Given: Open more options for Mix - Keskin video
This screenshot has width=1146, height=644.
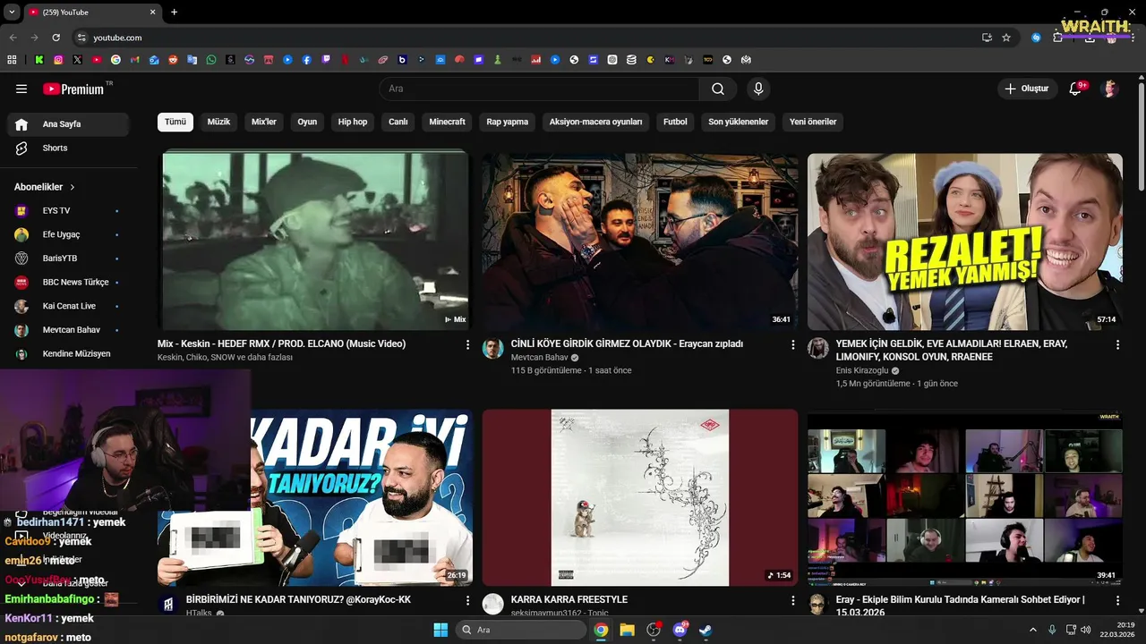Looking at the screenshot, I should (467, 344).
